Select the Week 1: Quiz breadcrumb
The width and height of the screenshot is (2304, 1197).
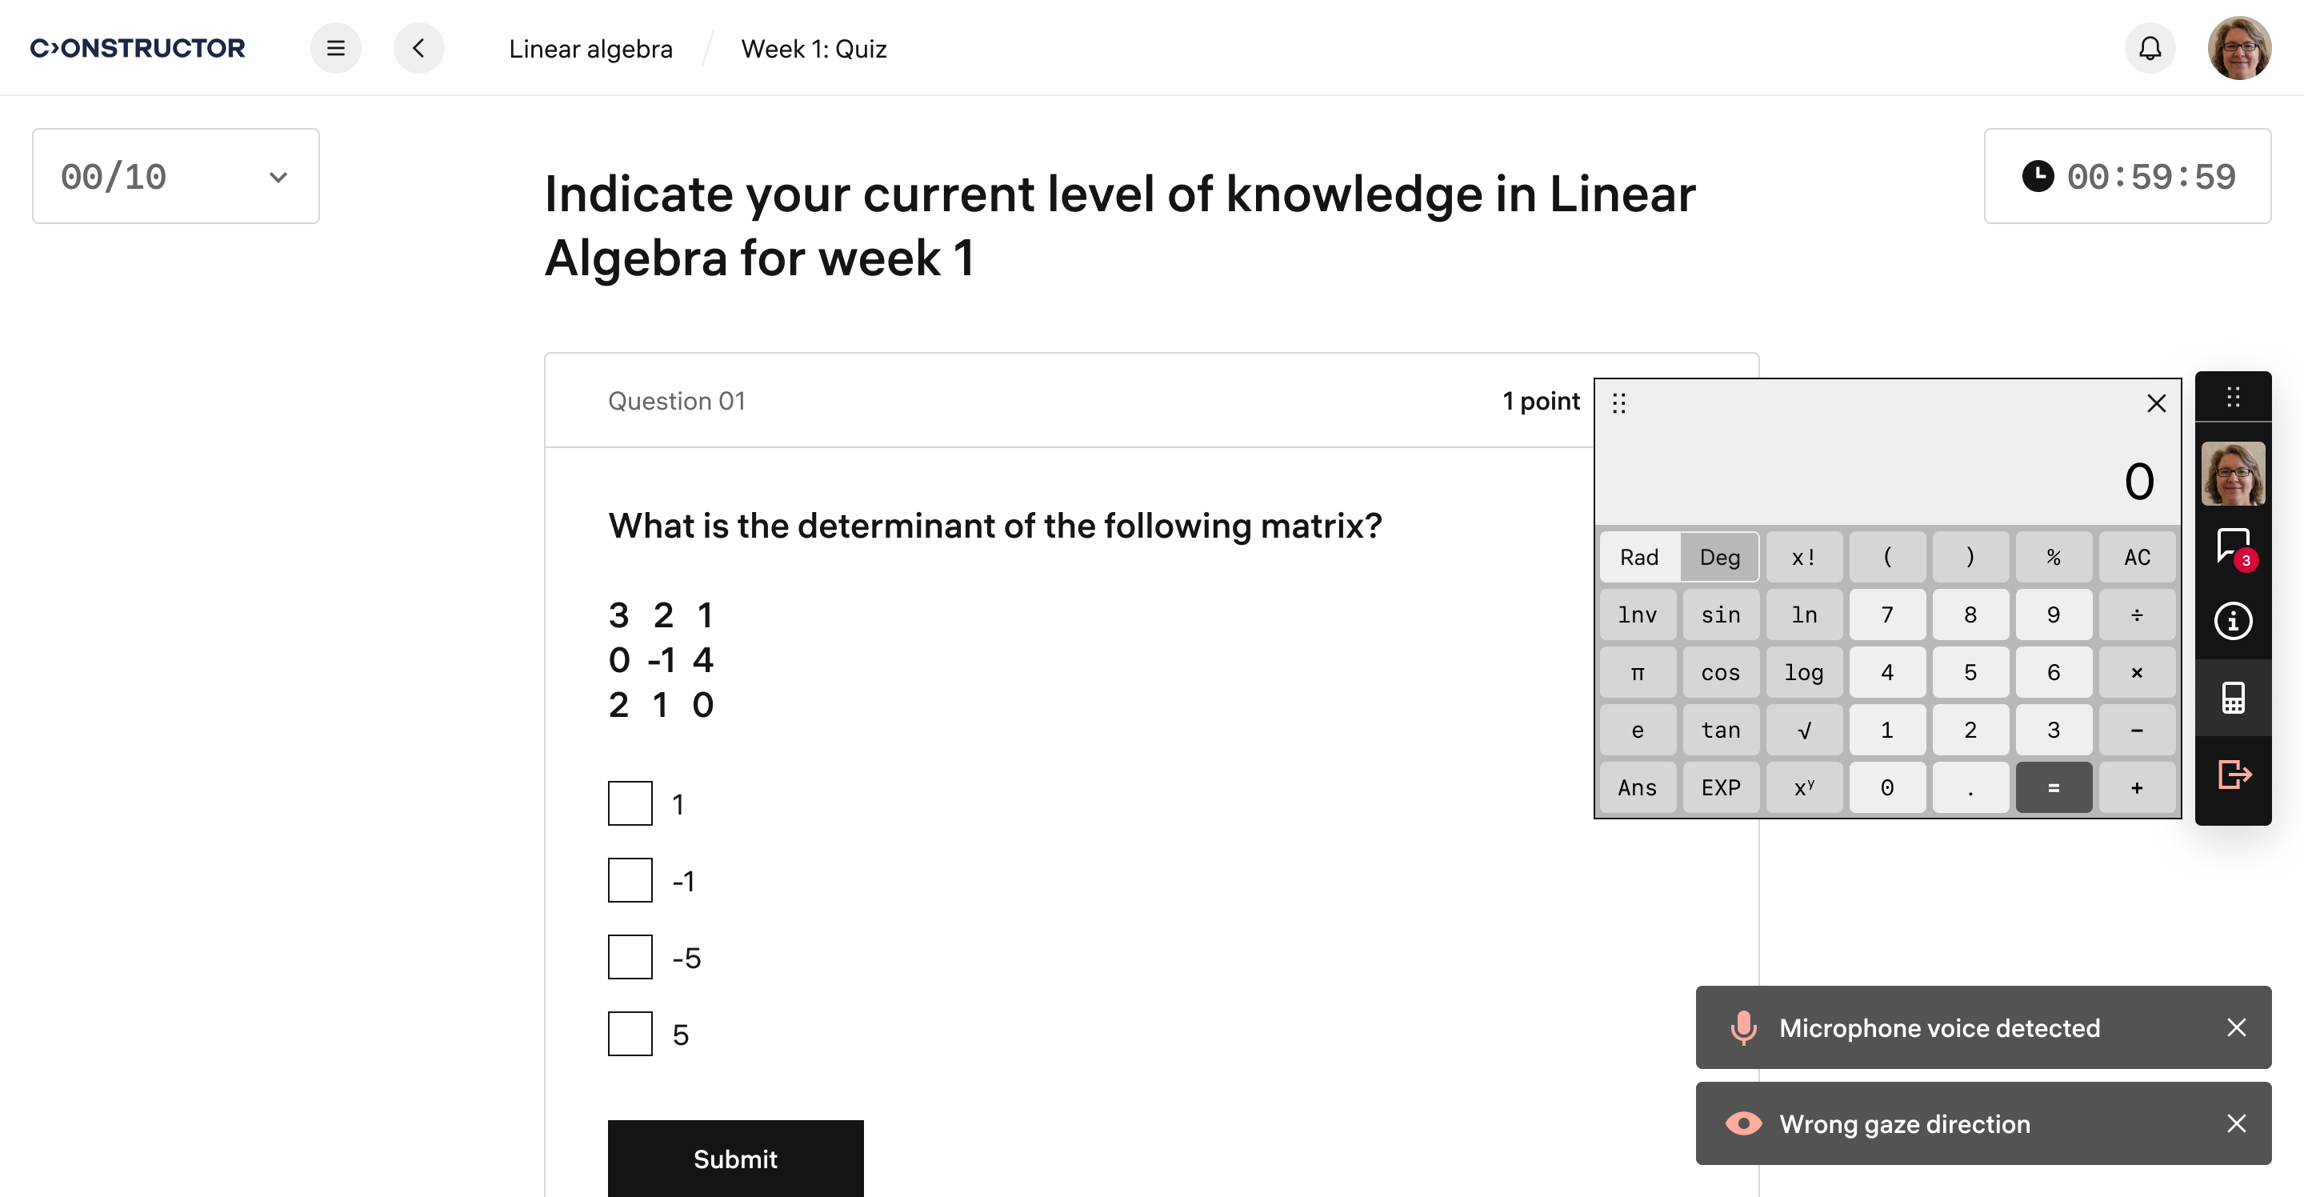click(x=814, y=48)
